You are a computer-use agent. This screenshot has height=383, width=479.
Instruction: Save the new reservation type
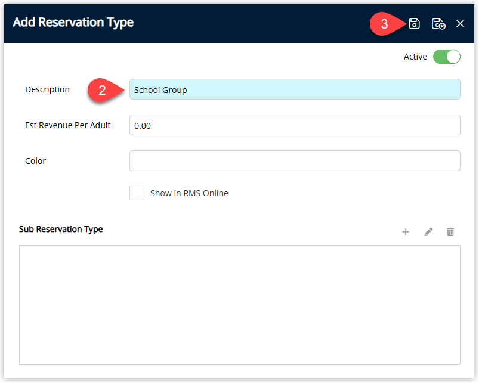coord(414,23)
